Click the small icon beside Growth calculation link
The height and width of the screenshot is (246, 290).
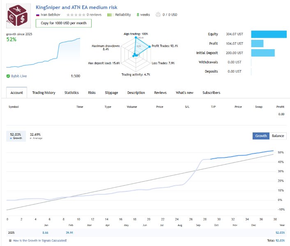point(10,241)
